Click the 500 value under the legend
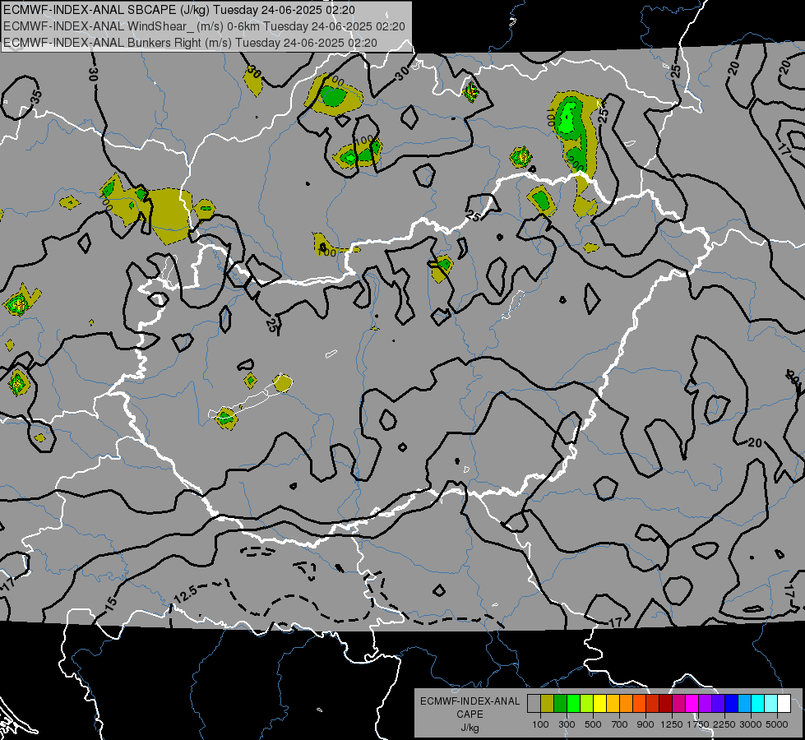Screen dimensions: 805x740 point(593,724)
